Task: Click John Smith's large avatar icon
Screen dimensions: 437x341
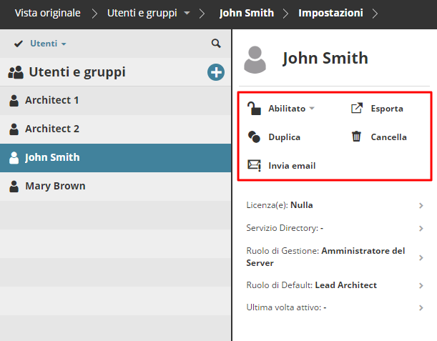Action: 255,59
